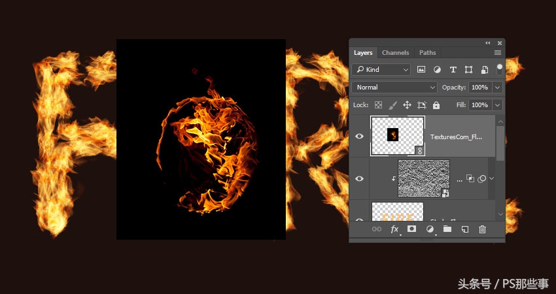Create a new layer
This screenshot has height=294, width=556.
tap(465, 229)
